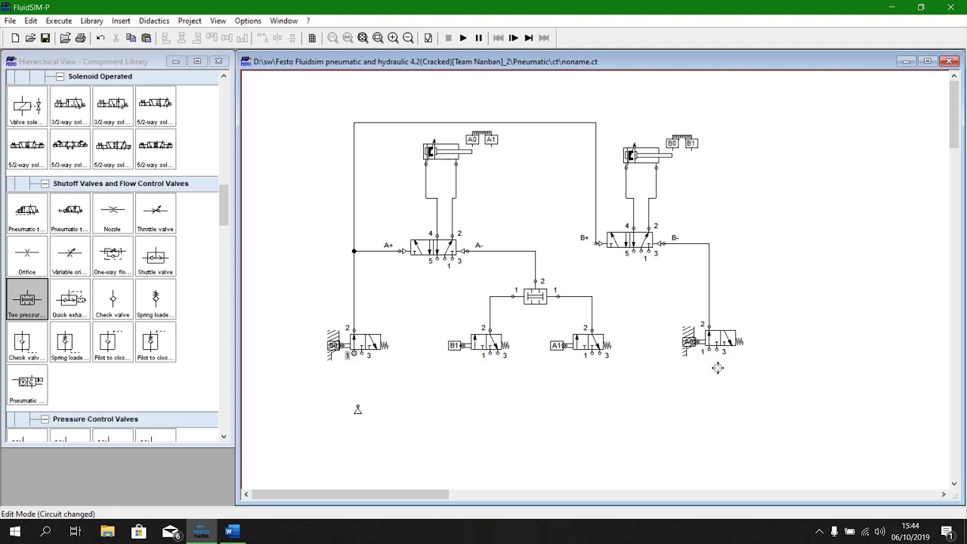Start simulation with the Play button
This screenshot has width=967, height=544.
click(x=463, y=38)
